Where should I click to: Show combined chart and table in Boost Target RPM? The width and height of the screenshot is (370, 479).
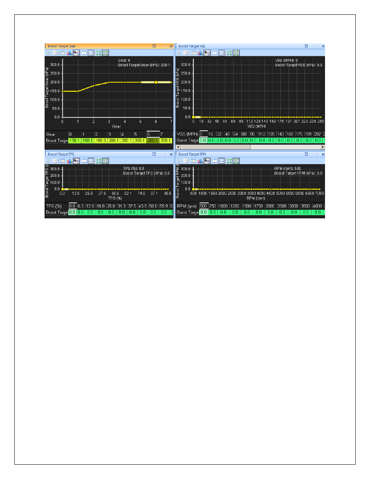pos(207,161)
